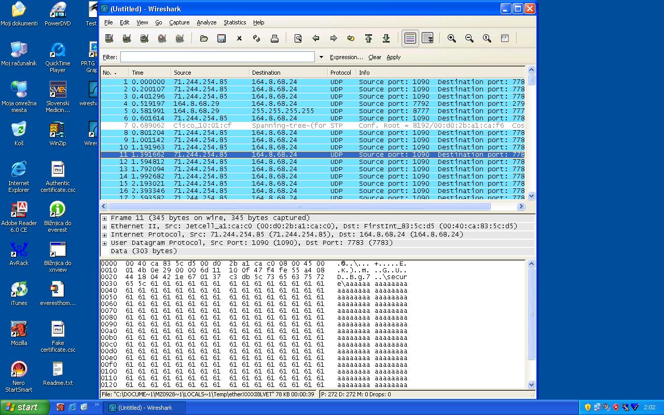
Task: Jump to the last packet icon
Action: 386,38
